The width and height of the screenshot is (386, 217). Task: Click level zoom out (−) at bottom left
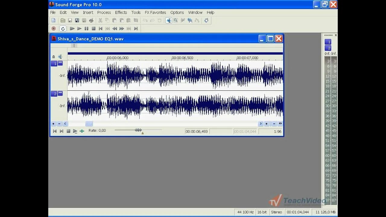(59, 124)
